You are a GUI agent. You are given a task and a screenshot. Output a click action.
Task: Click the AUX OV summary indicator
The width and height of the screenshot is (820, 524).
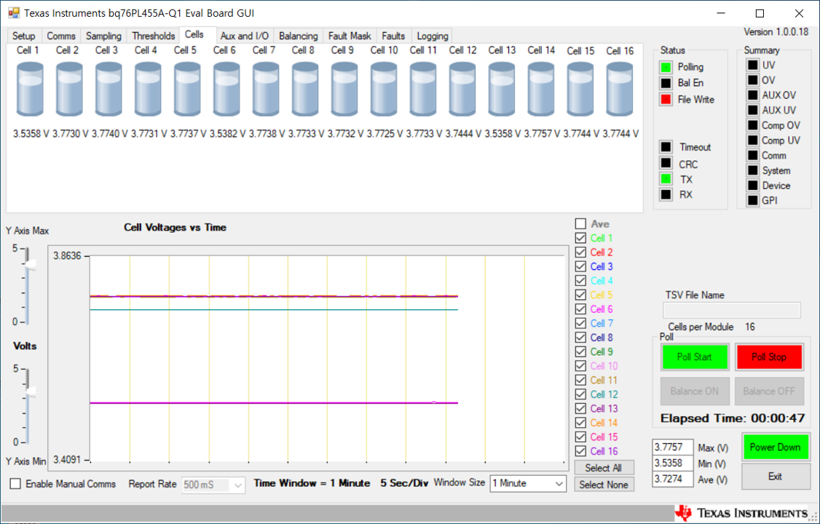(752, 95)
